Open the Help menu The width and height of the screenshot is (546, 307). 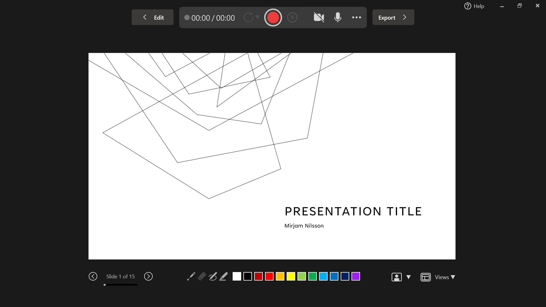click(474, 6)
